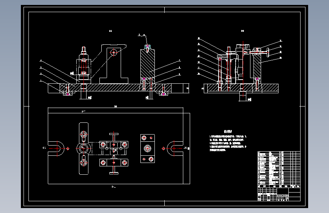Select the rectangular block with four holes in plan view
Image resolution: width=329 pixels, height=213 pixels.
click(148, 149)
